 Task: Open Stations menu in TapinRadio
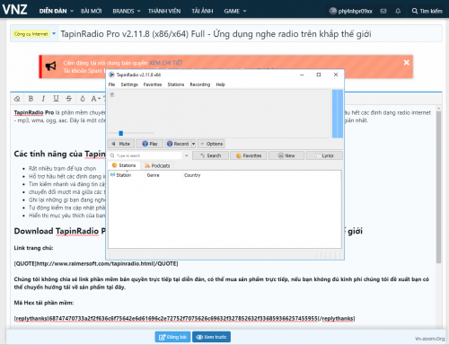point(176,84)
